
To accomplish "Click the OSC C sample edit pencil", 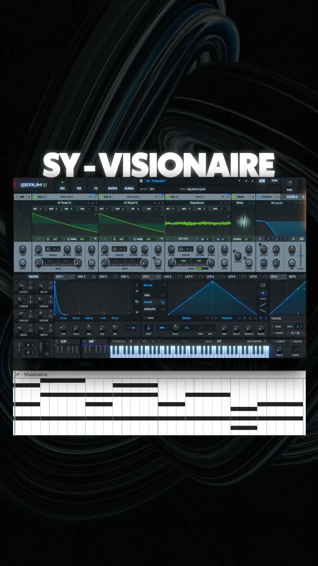I will point(228,216).
